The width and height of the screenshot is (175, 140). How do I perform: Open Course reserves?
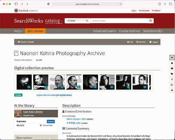tap(129, 31)
